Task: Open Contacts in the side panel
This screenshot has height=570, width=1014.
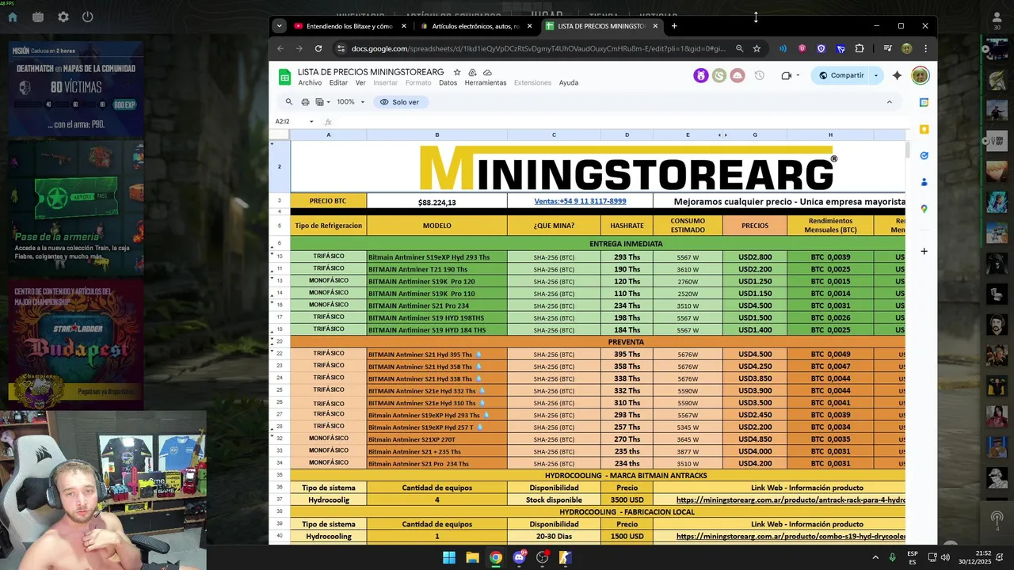Action: (924, 182)
